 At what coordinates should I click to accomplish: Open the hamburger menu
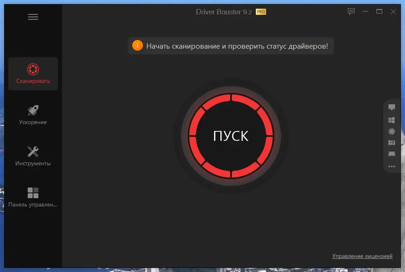pyautogui.click(x=33, y=17)
